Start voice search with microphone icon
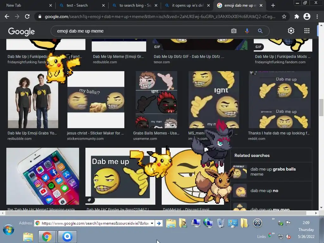The image size is (324, 243). pyautogui.click(x=247, y=31)
